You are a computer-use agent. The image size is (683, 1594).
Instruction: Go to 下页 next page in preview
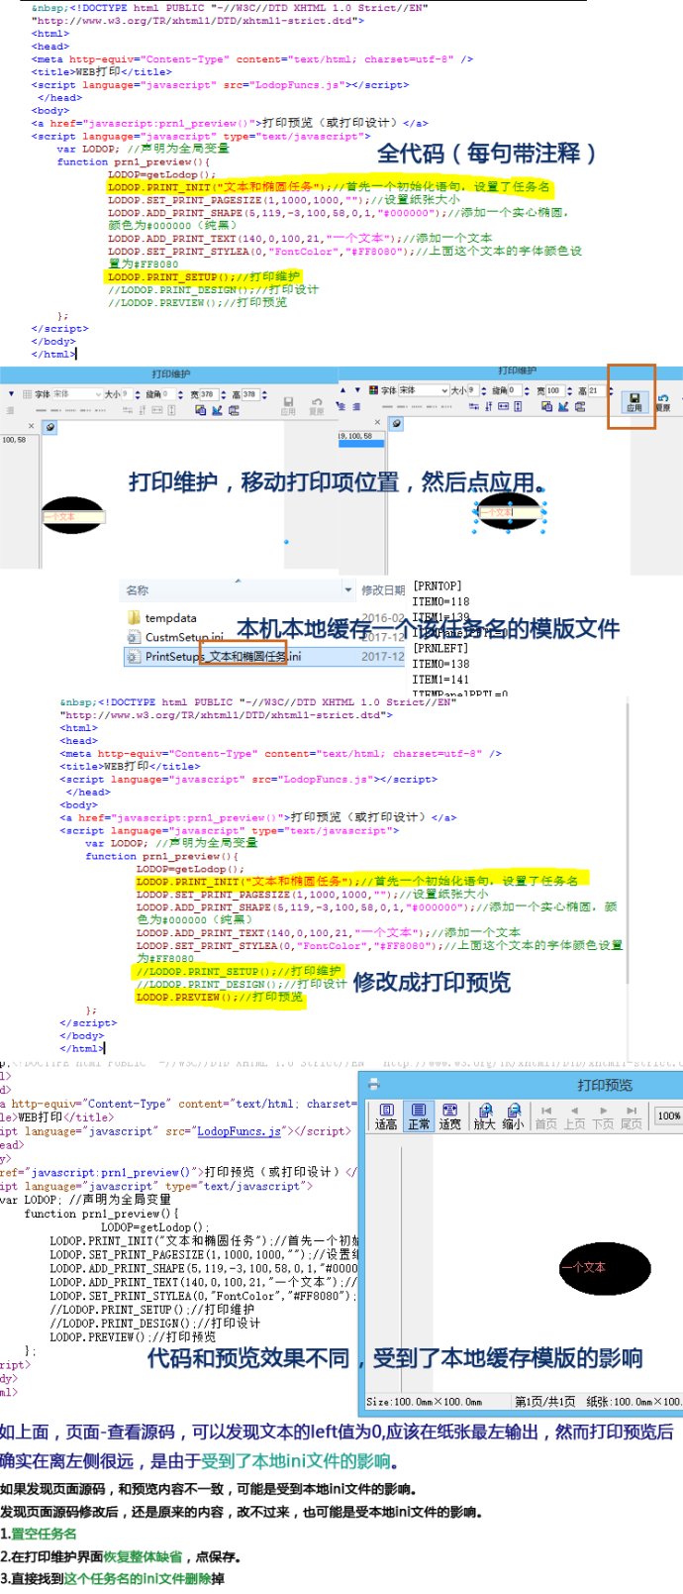pyautogui.click(x=603, y=1116)
